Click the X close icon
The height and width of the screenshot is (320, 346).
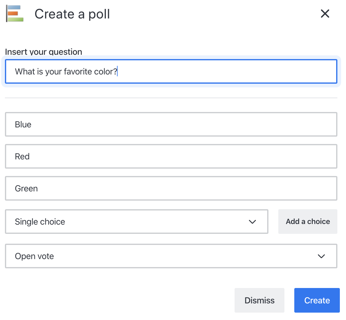[325, 14]
